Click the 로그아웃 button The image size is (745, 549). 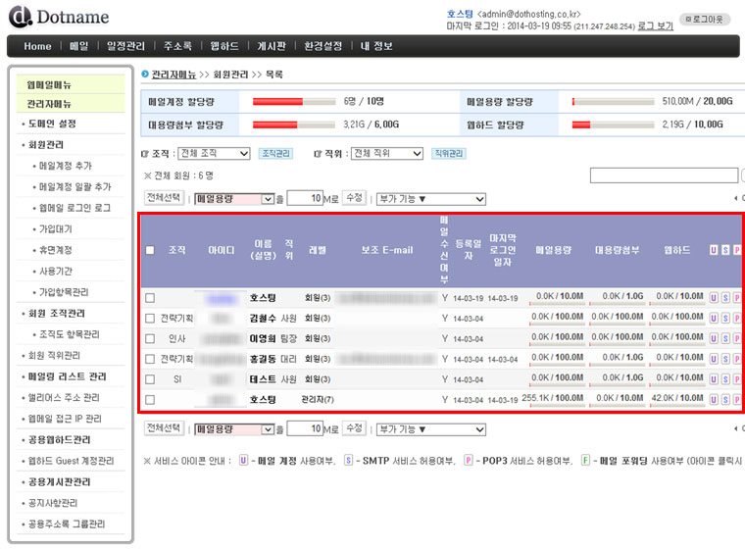(705, 19)
